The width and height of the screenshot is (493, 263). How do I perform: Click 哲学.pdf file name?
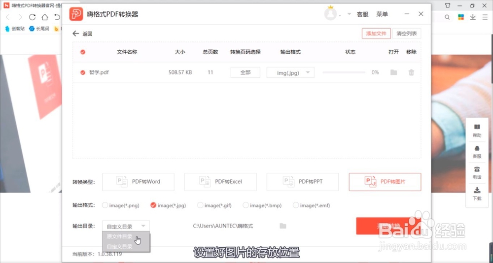(x=99, y=72)
